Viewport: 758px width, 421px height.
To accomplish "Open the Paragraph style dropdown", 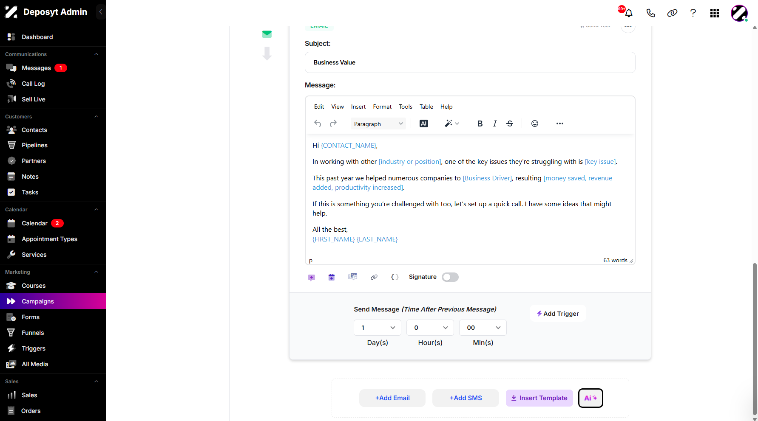I will (378, 124).
